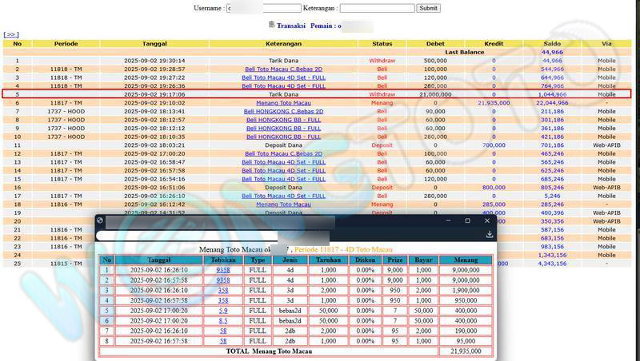The width and height of the screenshot is (640, 361).
Task: Click the download icon in popup window
Action: coord(489,235)
